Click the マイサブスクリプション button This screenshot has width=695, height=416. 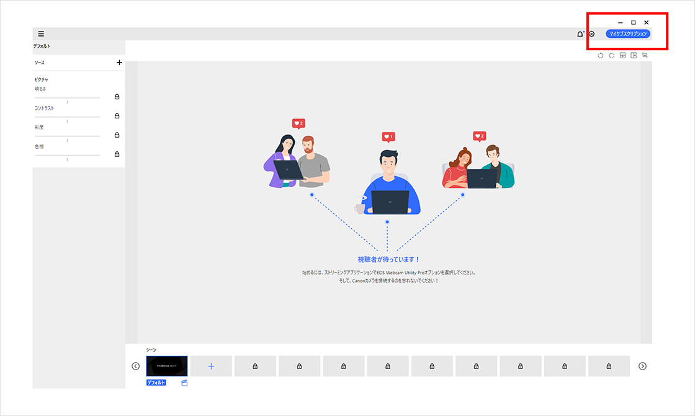[628, 34]
